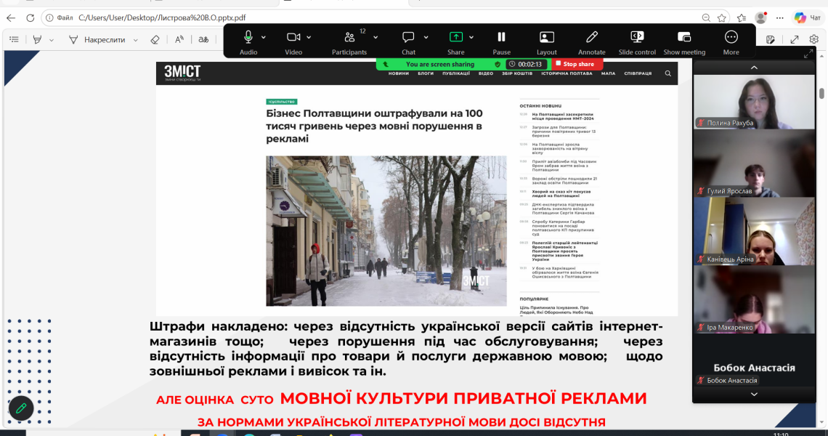Image resolution: width=828 pixels, height=436 pixels.
Task: Mute microphone with the Zoom Audio icon
Action: [x=248, y=37]
